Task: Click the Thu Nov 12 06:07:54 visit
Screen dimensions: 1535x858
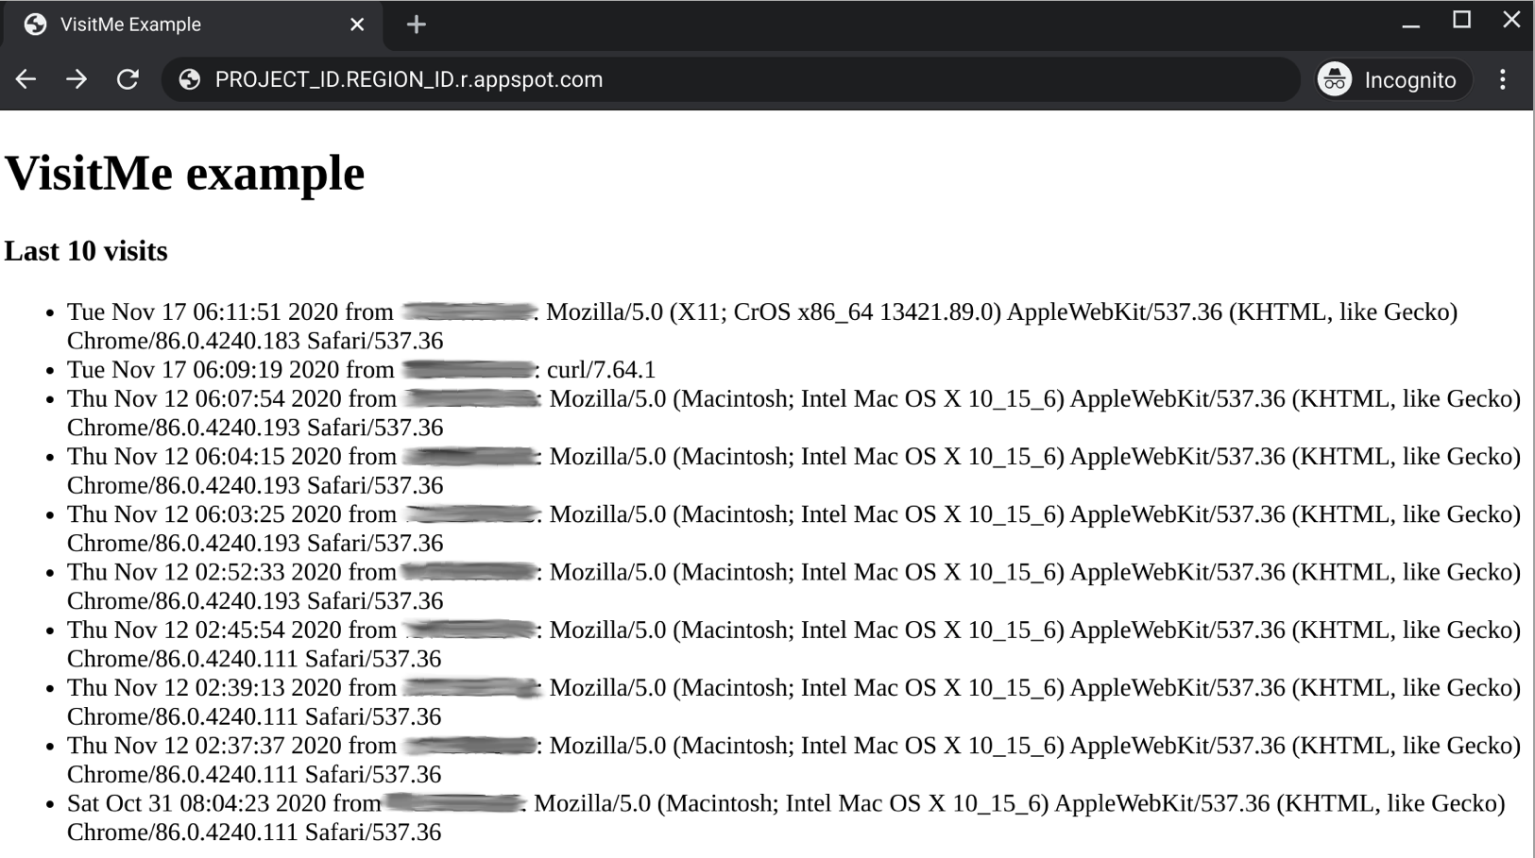Action: click(x=231, y=398)
